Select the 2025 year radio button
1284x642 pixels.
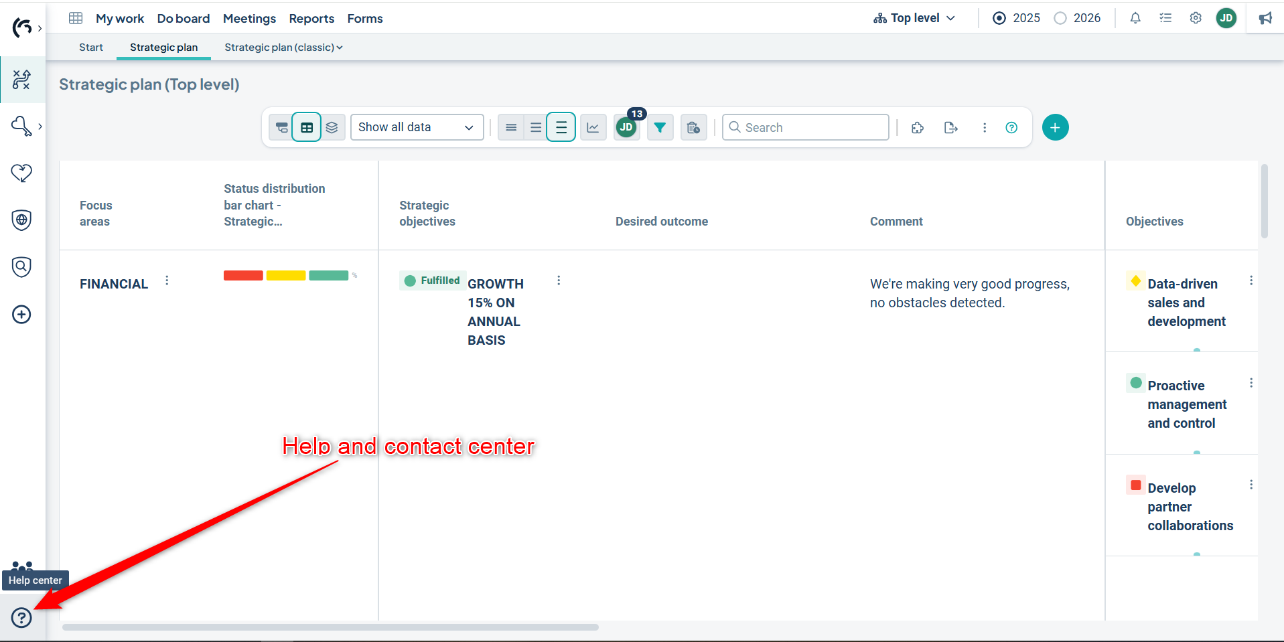999,18
